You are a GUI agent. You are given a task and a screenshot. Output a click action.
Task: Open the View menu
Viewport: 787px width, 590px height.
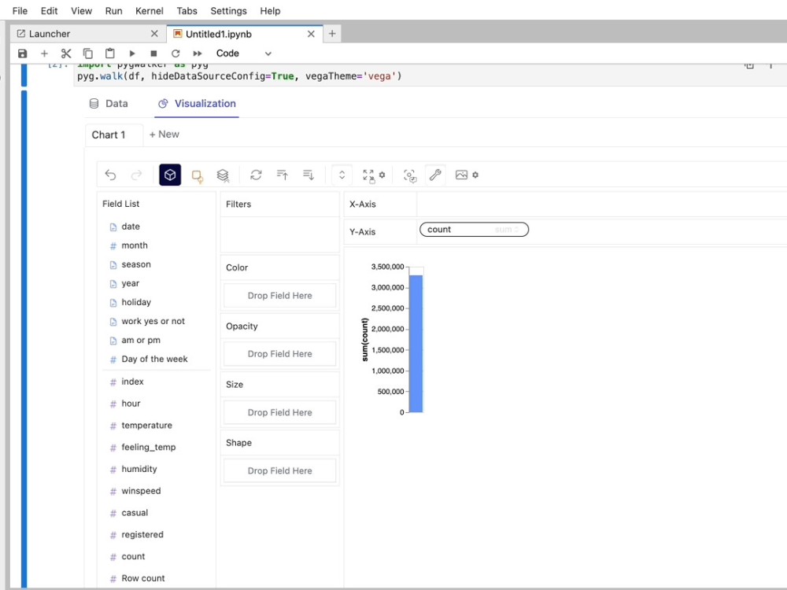point(81,10)
